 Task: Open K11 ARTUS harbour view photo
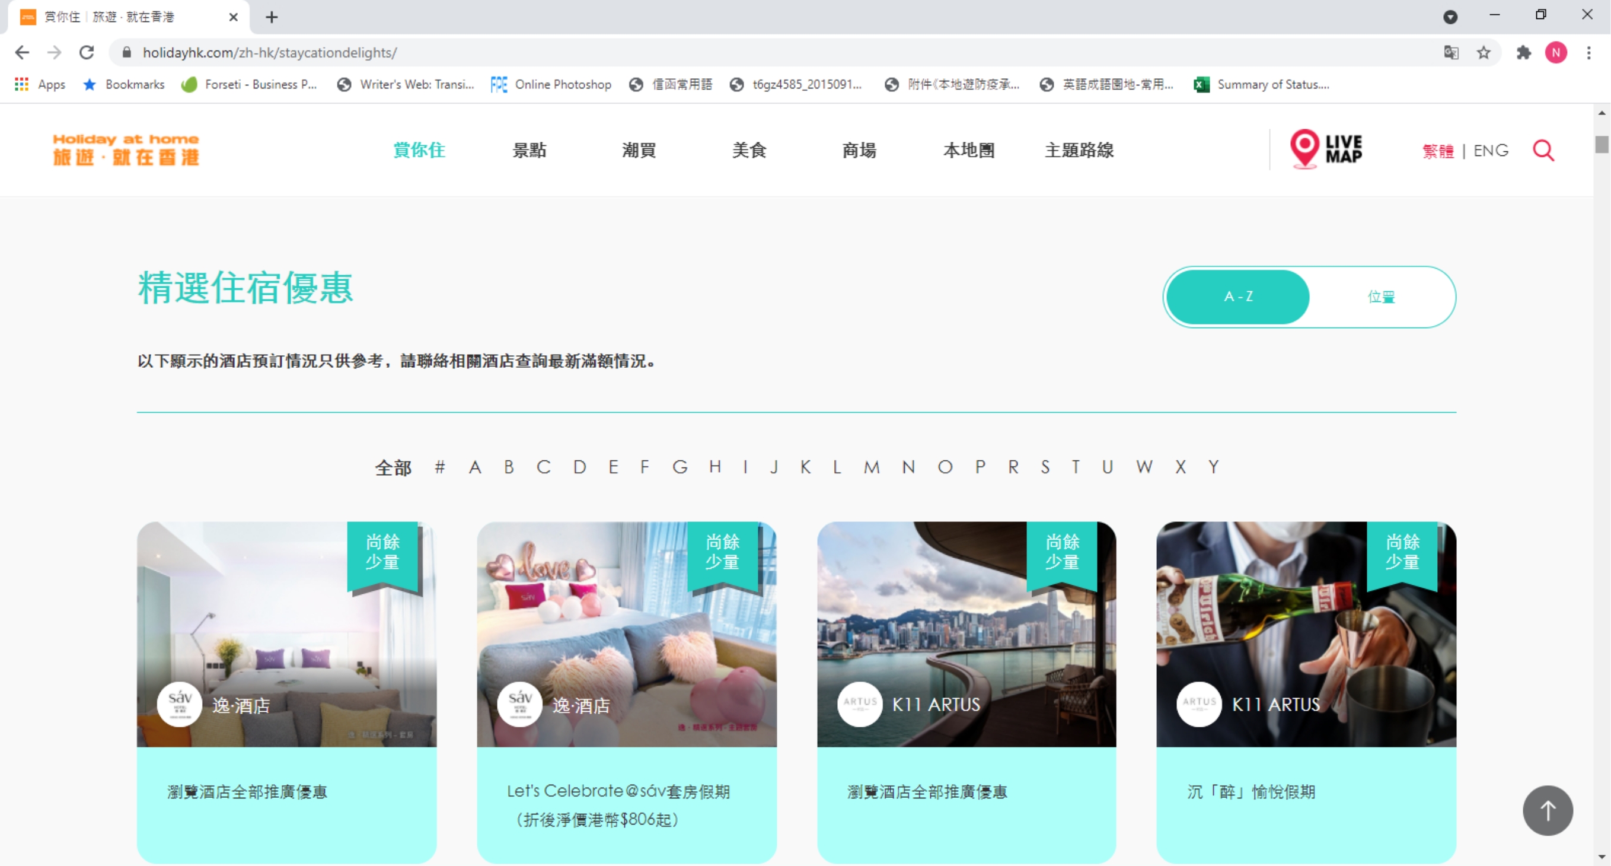(966, 634)
